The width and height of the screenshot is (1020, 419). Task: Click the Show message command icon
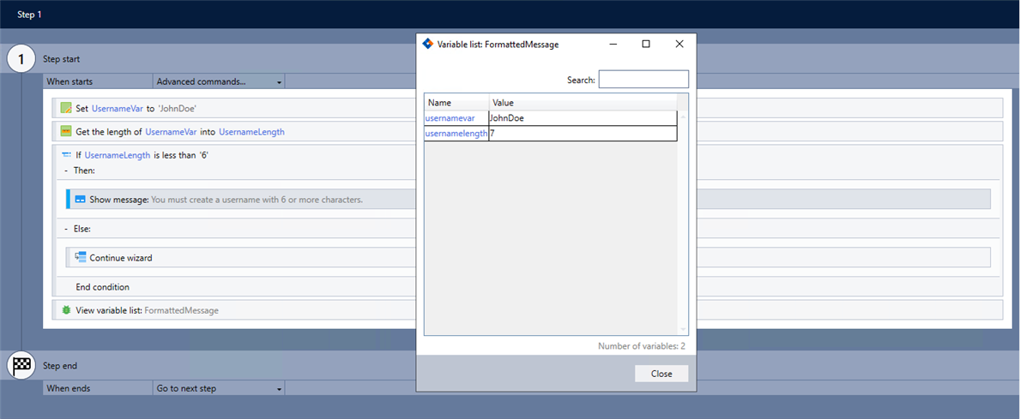pos(80,200)
